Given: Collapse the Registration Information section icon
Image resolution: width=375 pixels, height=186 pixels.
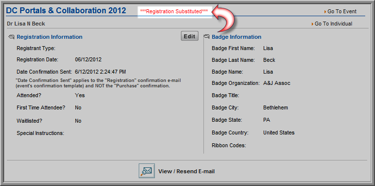Looking at the screenshot, I should click(11, 37).
